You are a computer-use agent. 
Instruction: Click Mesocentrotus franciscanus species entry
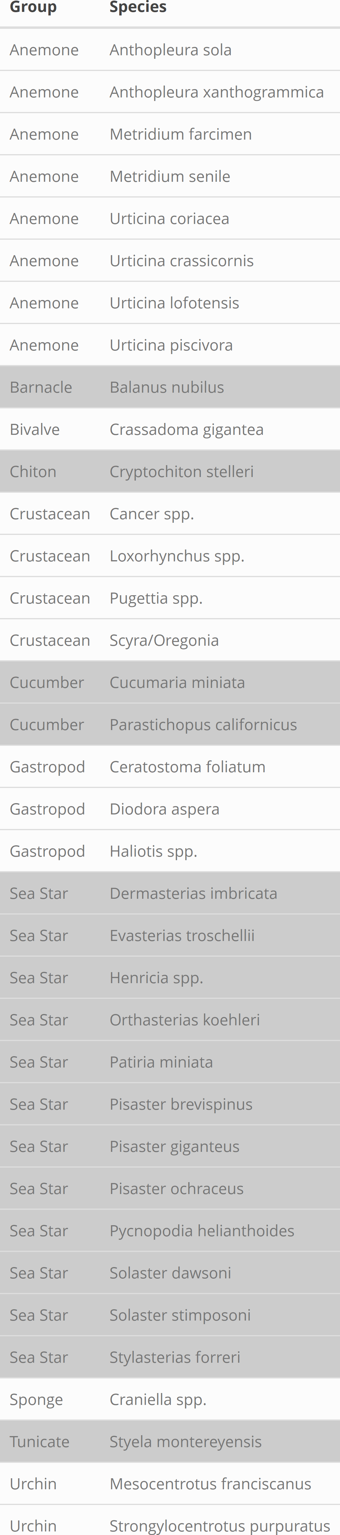point(210,1484)
